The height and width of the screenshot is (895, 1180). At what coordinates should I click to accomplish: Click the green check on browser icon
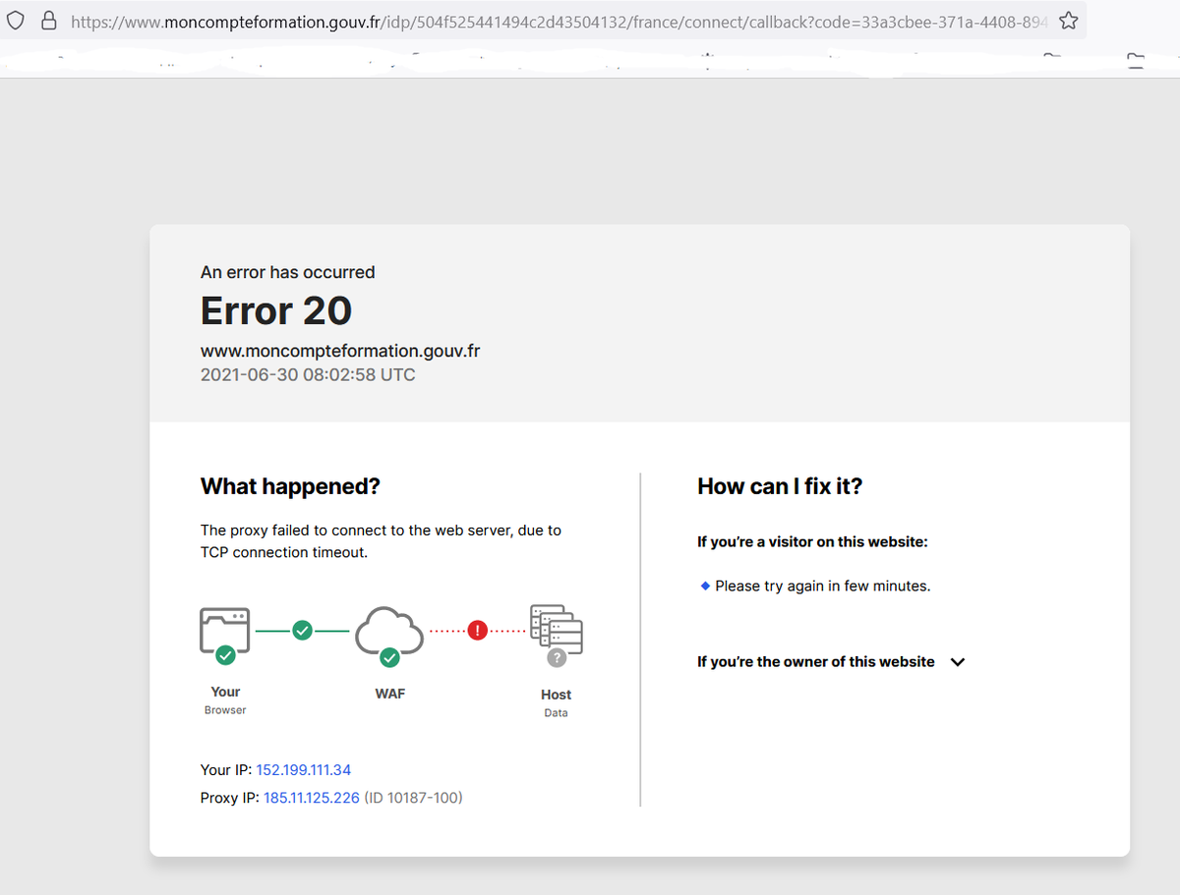(225, 654)
